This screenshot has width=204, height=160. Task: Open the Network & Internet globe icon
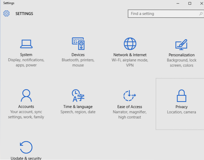coord(130,44)
